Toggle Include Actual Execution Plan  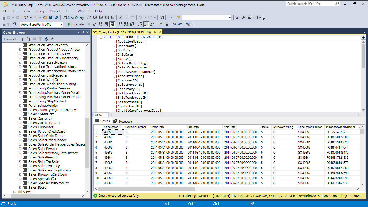click(x=120, y=24)
